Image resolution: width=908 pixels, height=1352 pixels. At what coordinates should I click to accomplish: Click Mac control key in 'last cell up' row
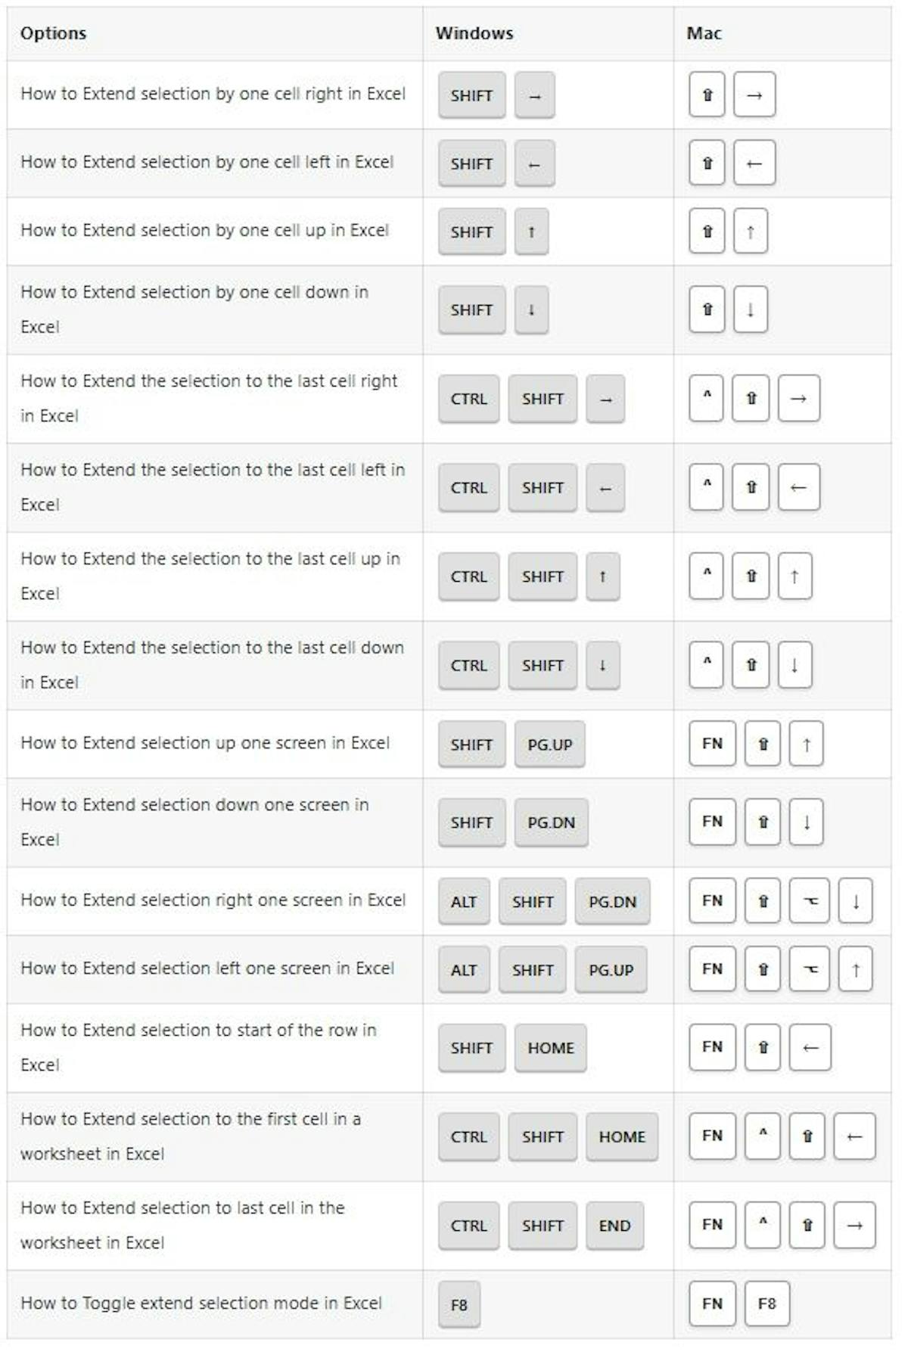pos(707,576)
